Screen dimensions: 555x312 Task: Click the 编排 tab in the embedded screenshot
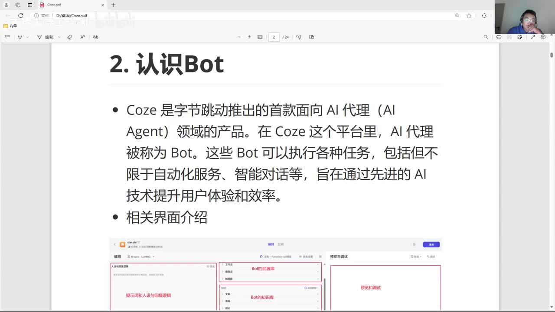271,244
